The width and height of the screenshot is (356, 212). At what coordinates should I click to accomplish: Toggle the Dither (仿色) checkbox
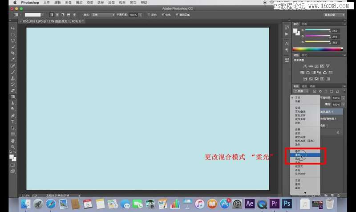pyautogui.click(x=162, y=15)
